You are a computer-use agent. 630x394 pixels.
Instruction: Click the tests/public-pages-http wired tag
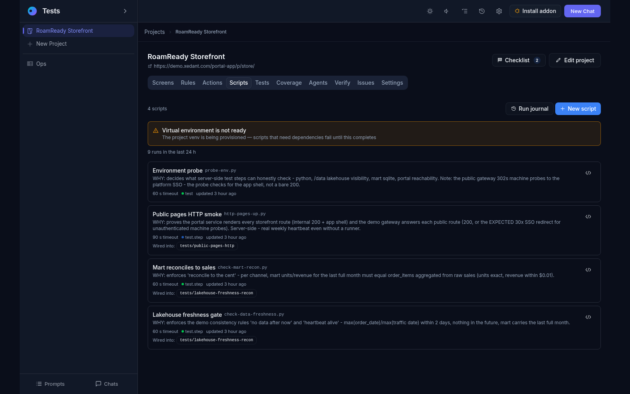[x=207, y=246]
